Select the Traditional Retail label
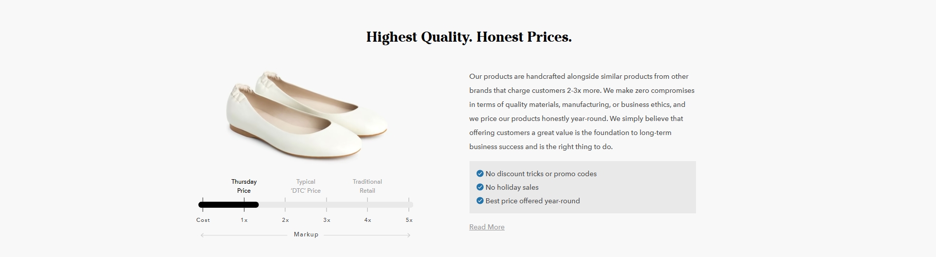The height and width of the screenshot is (257, 936). coord(367,186)
